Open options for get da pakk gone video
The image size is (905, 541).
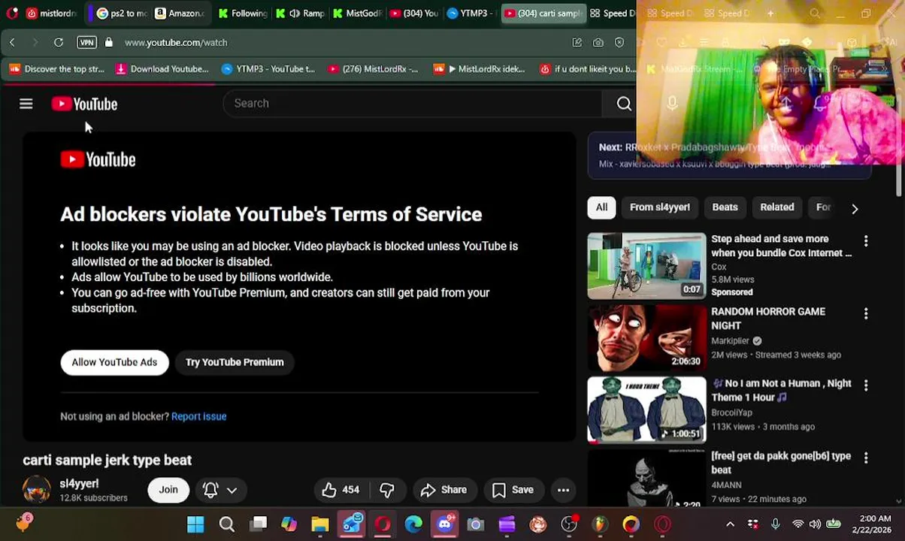point(866,458)
